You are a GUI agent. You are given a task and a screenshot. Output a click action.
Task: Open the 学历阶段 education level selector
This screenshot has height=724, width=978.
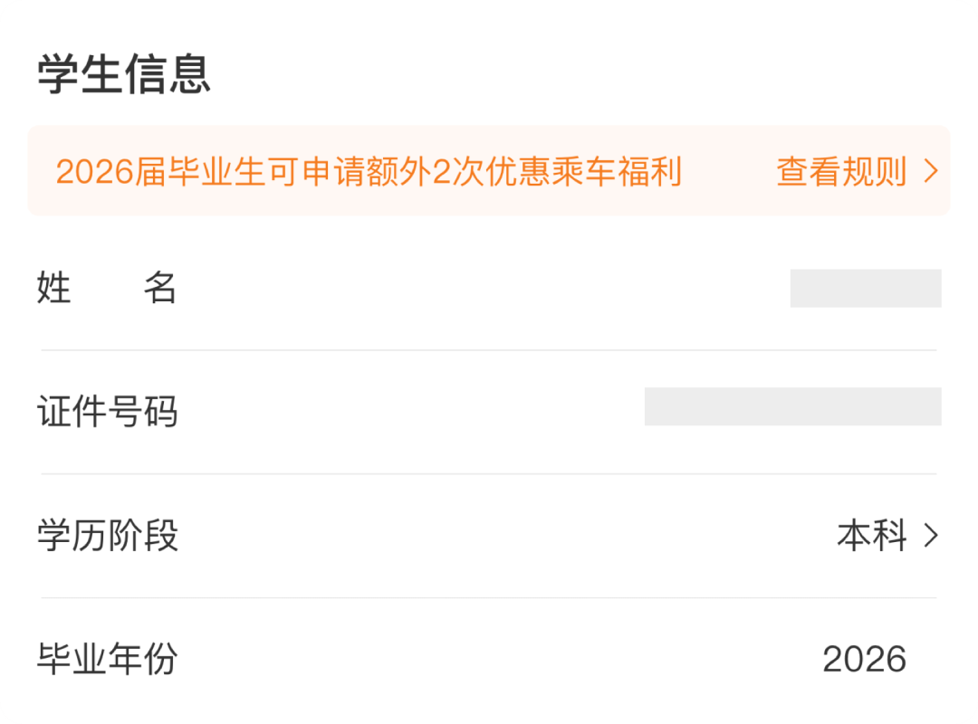(489, 535)
